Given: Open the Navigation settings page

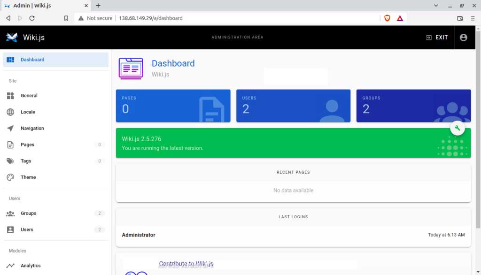Looking at the screenshot, I should point(32,129).
